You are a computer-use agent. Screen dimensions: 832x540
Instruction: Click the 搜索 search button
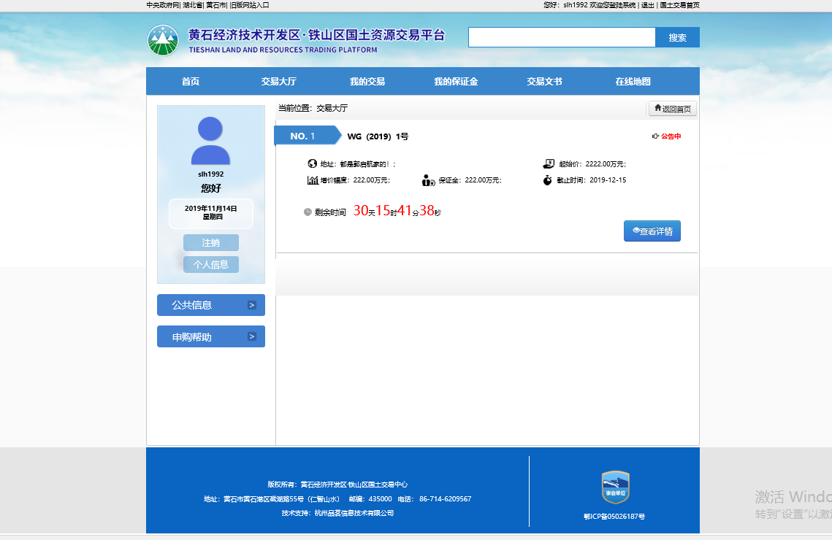pyautogui.click(x=677, y=37)
